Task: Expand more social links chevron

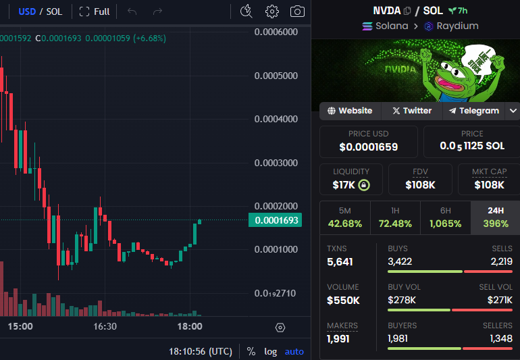Action: click(x=513, y=111)
